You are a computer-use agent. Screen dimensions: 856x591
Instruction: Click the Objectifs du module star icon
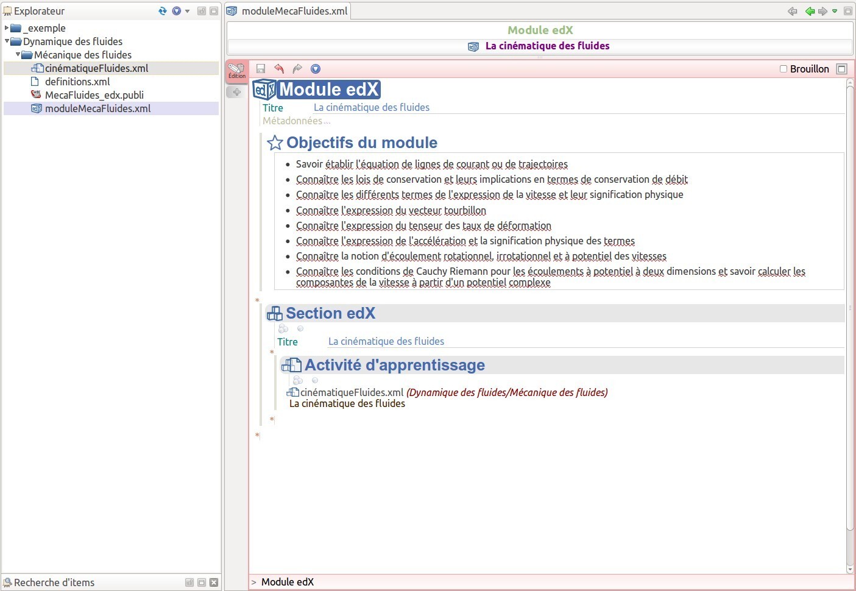pos(275,143)
